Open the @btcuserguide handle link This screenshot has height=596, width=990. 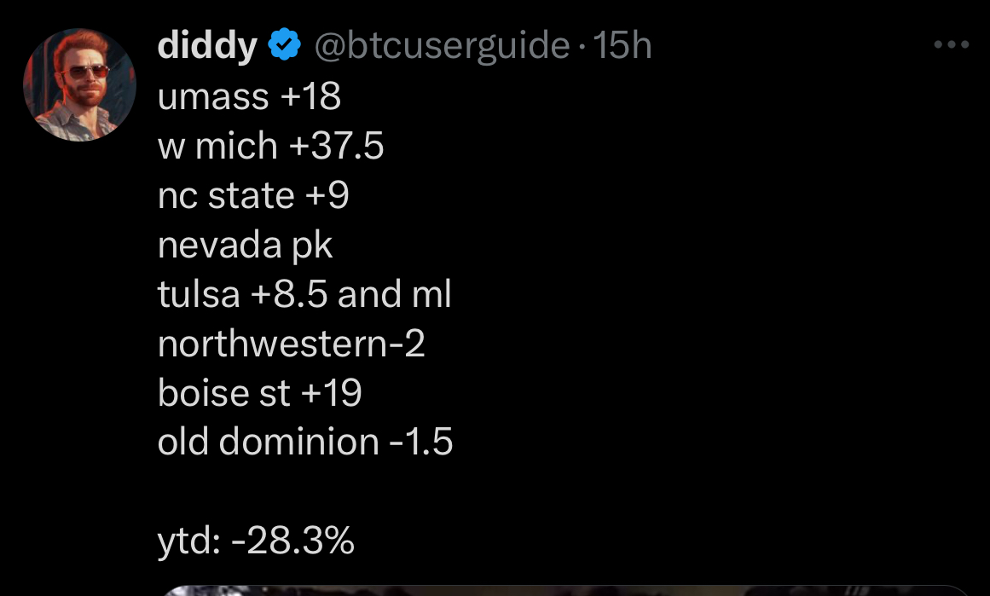[442, 46]
